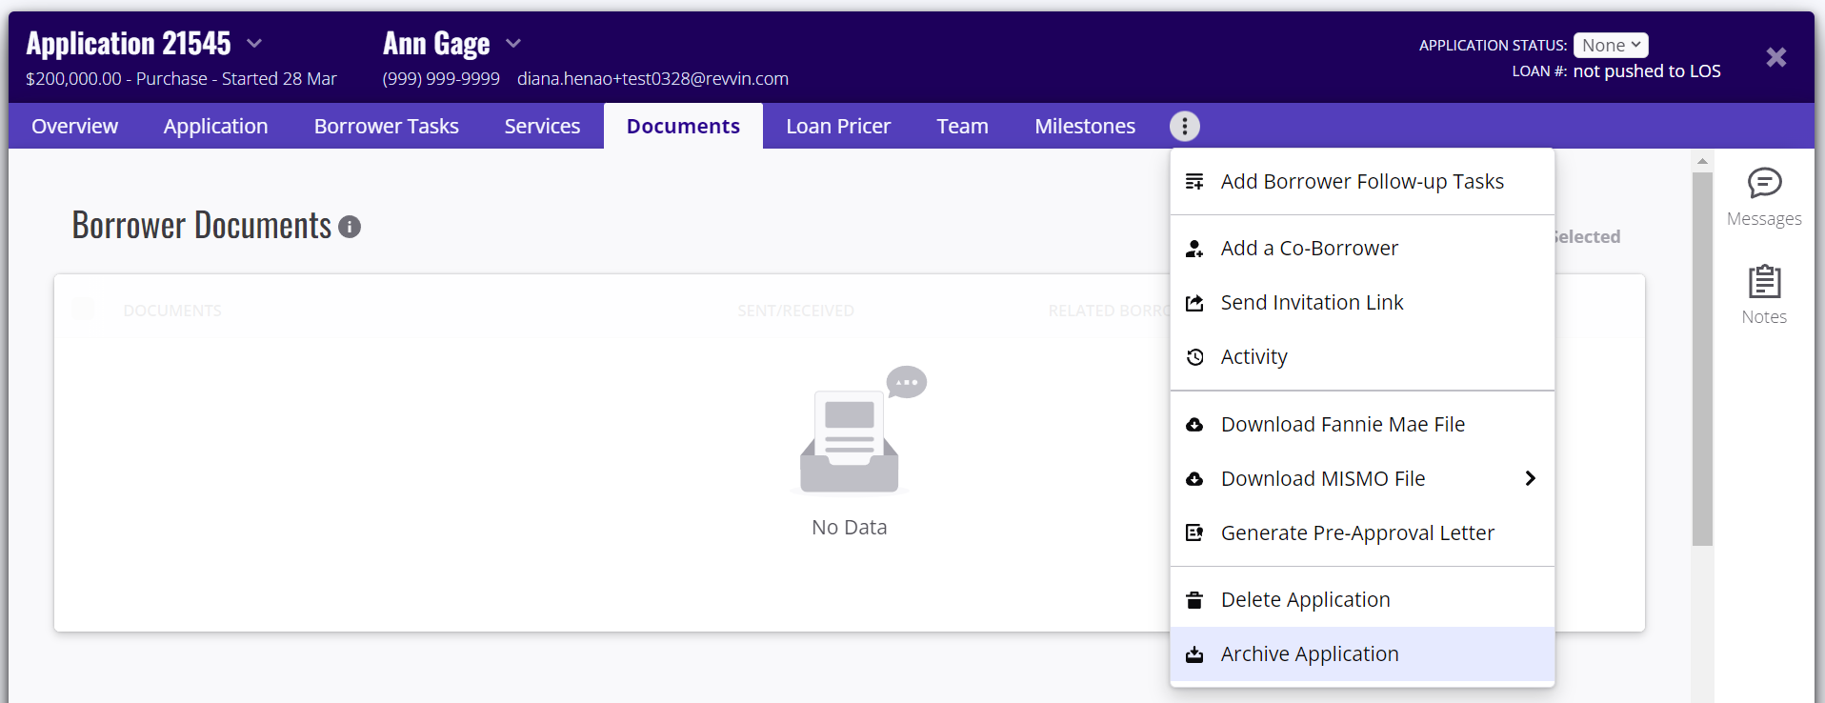Click the three-dot more actions button
The width and height of the screenshot is (1825, 703).
(x=1184, y=126)
